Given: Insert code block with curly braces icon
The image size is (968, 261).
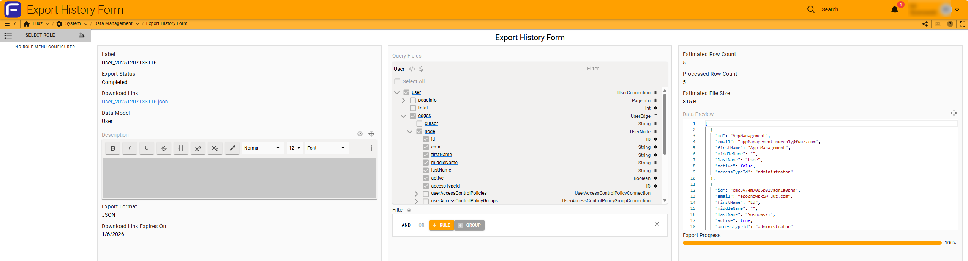Looking at the screenshot, I should click(181, 148).
